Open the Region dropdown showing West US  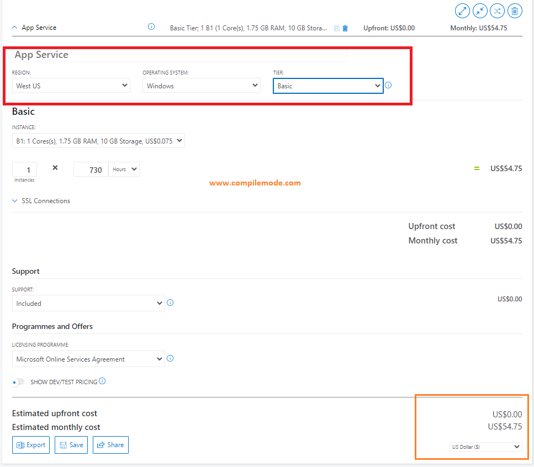pos(71,85)
